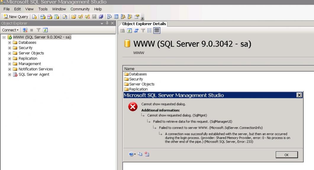Open the Tools menu
The width and height of the screenshot is (314, 170).
pyautogui.click(x=43, y=9)
